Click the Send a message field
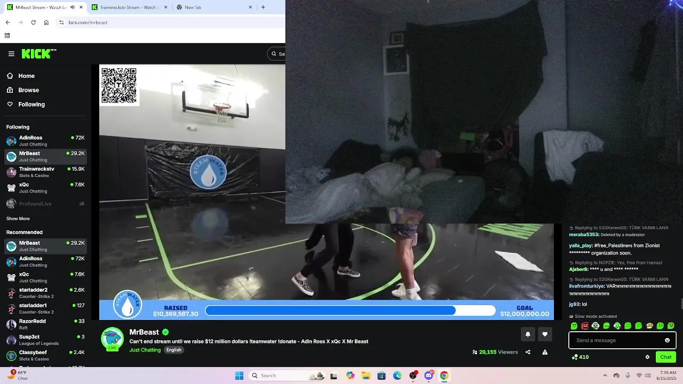Screen dimensions: 683x384 [x=622, y=340]
